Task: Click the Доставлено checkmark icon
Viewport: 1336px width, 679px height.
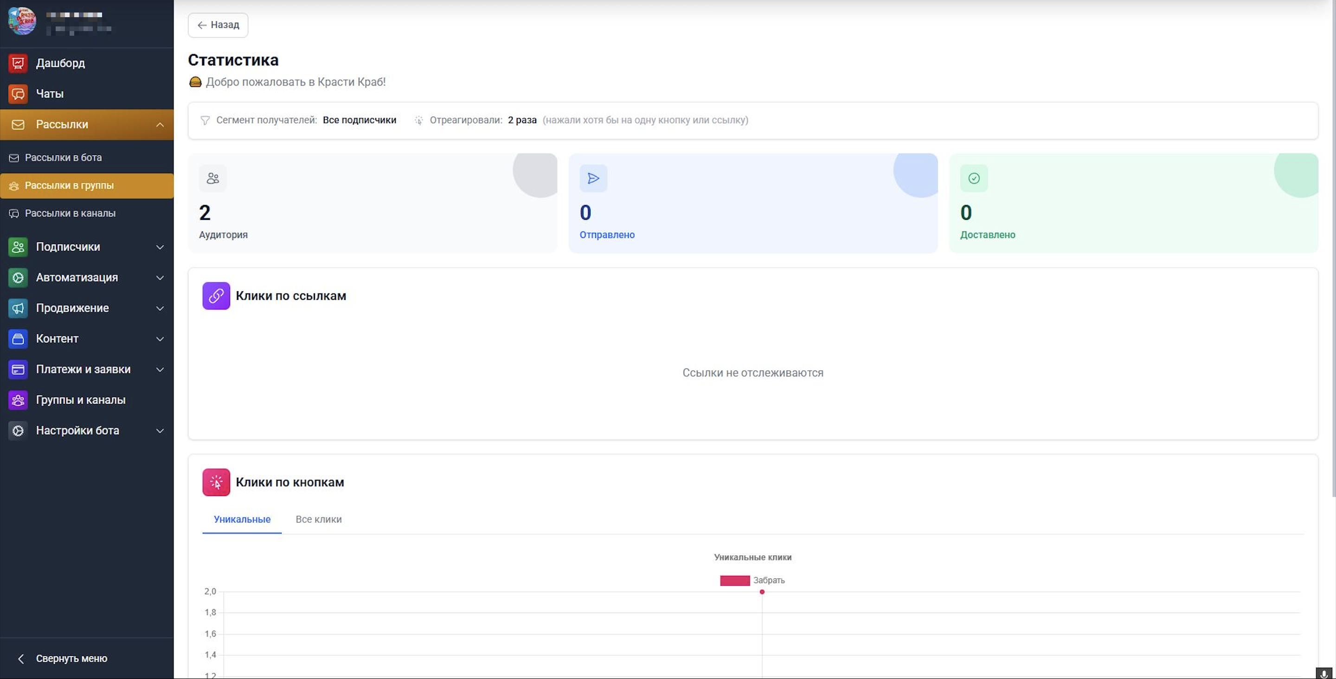Action: coord(974,179)
